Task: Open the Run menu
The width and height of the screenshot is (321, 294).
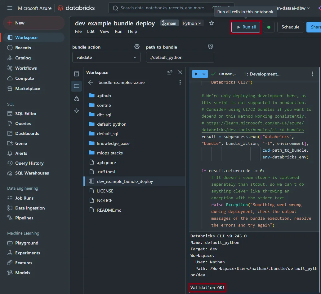Action: (118, 31)
